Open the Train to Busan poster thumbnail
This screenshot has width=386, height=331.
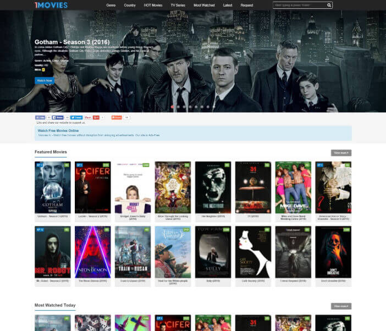(133, 251)
